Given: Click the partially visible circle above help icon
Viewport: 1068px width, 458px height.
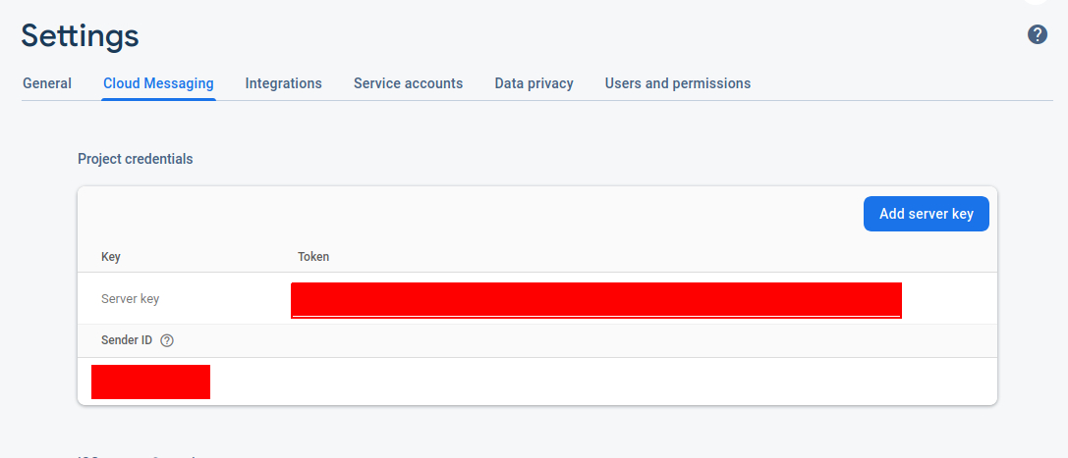Looking at the screenshot, I should (x=1038, y=3).
